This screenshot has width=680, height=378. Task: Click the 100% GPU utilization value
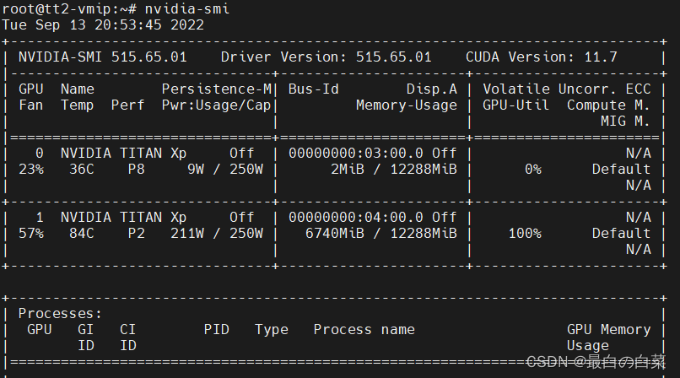pyautogui.click(x=524, y=233)
